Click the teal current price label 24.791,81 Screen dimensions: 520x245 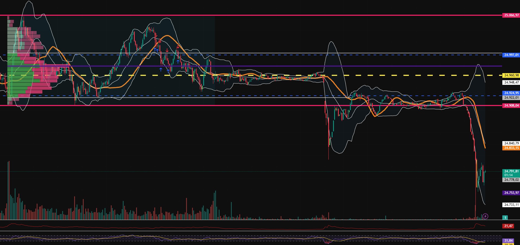[512, 171]
